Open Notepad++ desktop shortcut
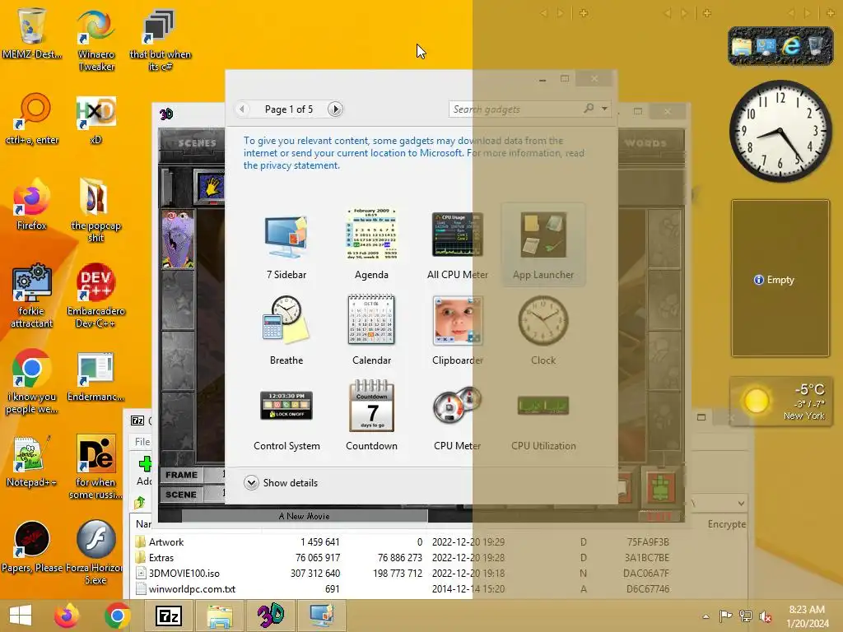The width and height of the screenshot is (843, 632). [x=32, y=461]
